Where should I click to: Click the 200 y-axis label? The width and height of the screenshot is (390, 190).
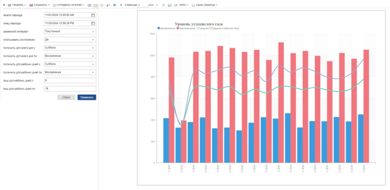tap(153, 141)
